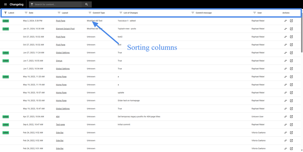Viewport: 303px width, 152px height.
Task: Sort by the User column
Action: coord(258,13)
